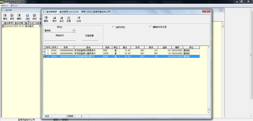The width and height of the screenshot is (253, 121).
Task: Focus the 实盘数量 input field
Action: (x=90, y=39)
